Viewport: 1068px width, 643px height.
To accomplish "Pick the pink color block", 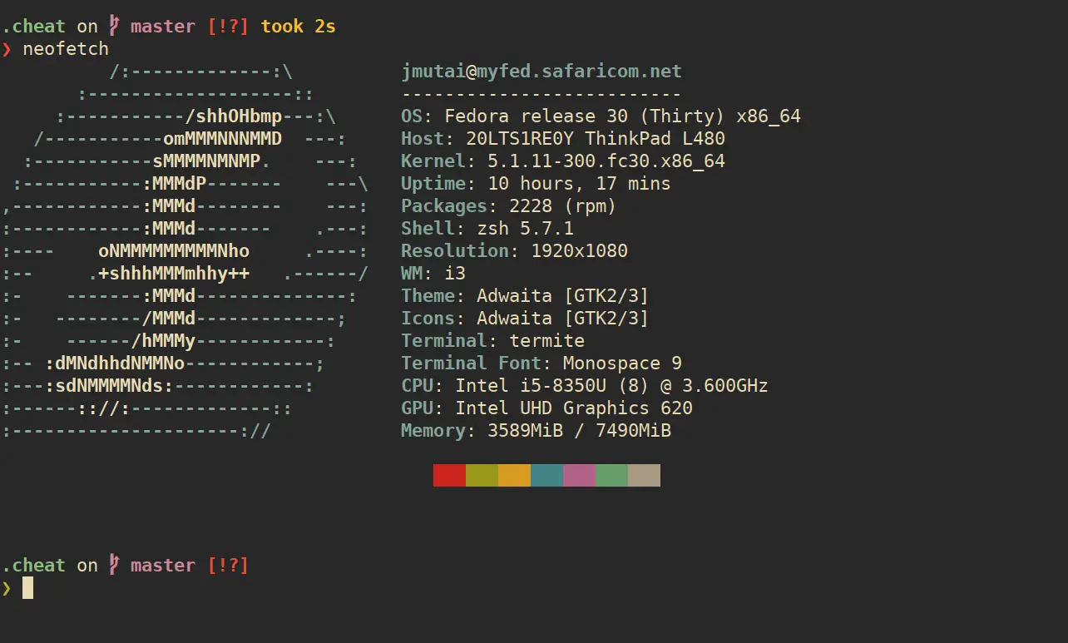I will click(579, 475).
